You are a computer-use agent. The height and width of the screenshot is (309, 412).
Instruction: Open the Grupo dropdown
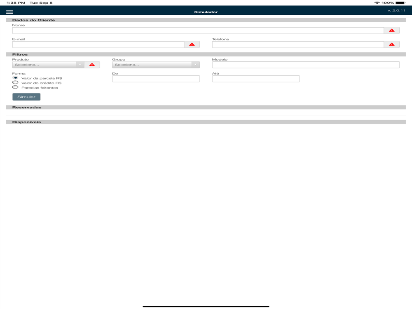pos(156,65)
